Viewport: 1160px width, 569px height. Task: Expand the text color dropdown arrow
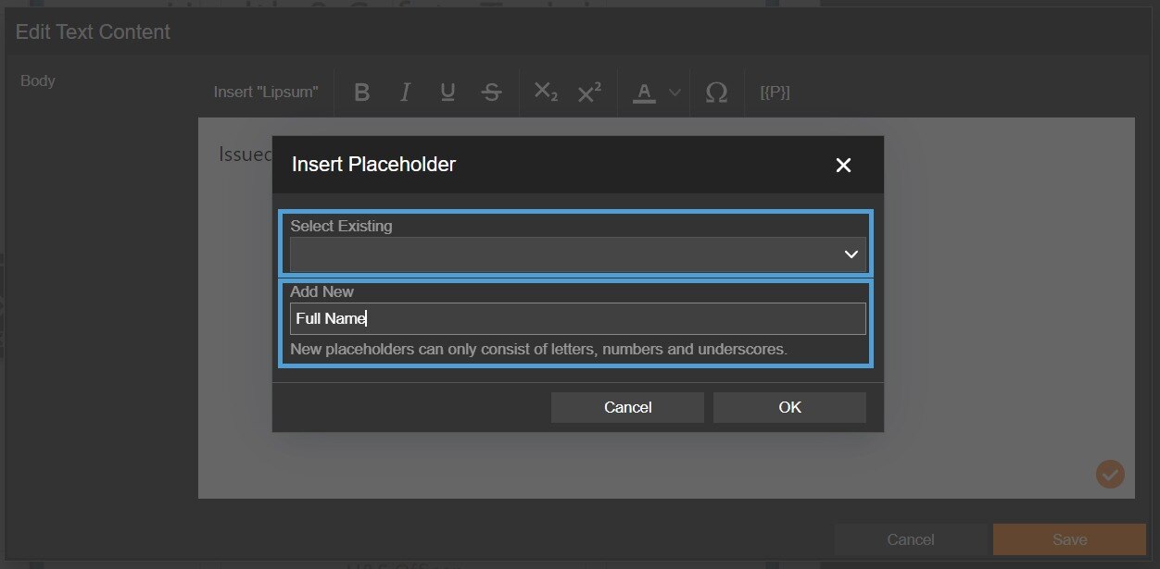[675, 93]
